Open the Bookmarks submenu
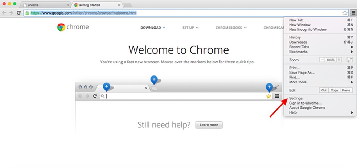Screen dimensions: 357x168 pos(320,52)
